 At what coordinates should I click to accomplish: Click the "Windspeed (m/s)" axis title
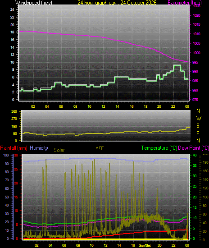pos(34,3)
